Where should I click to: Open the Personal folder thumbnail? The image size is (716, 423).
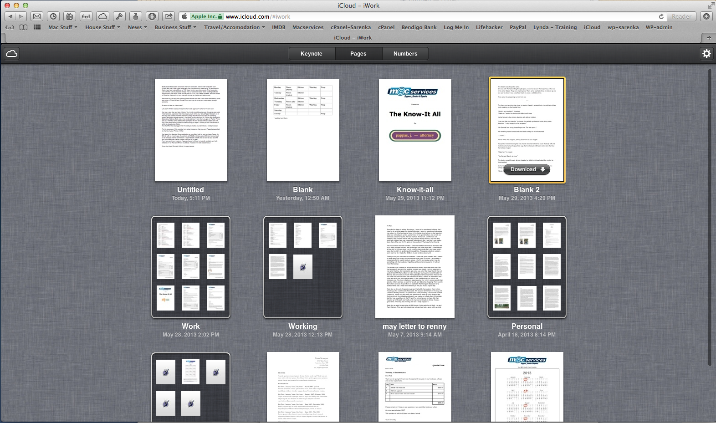[527, 267]
